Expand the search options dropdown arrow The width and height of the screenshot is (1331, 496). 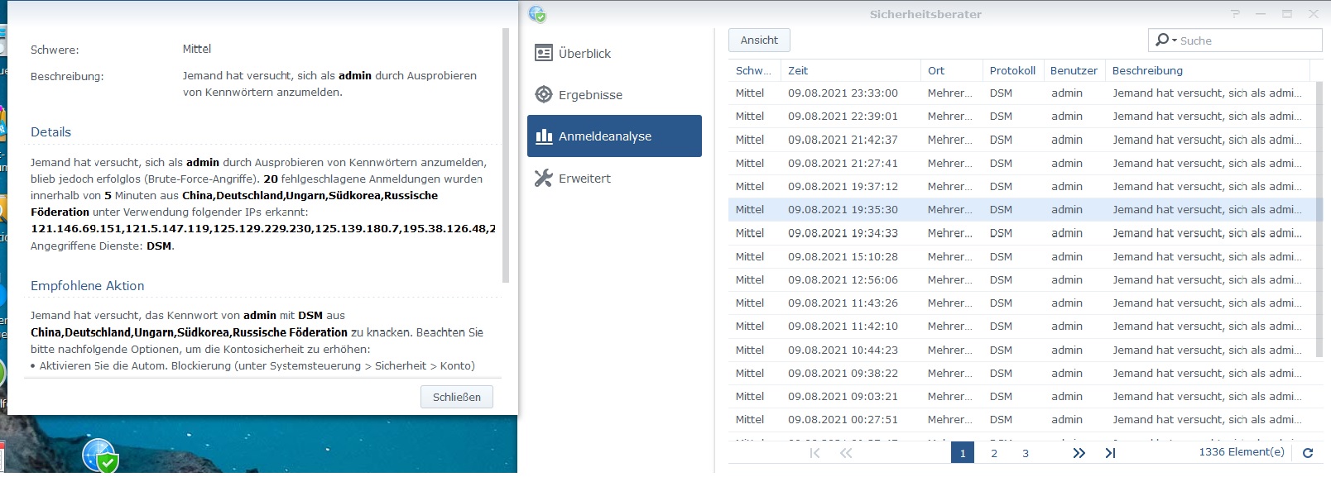(1175, 41)
